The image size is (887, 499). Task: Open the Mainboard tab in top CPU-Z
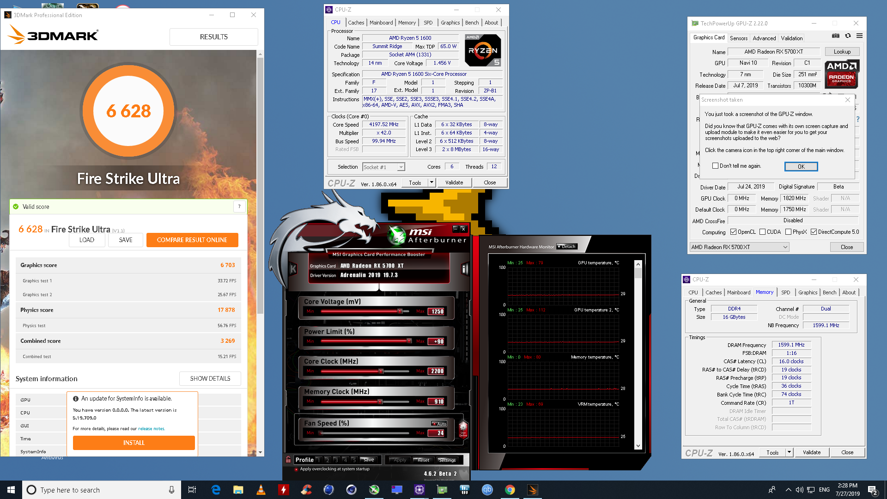pos(381,23)
